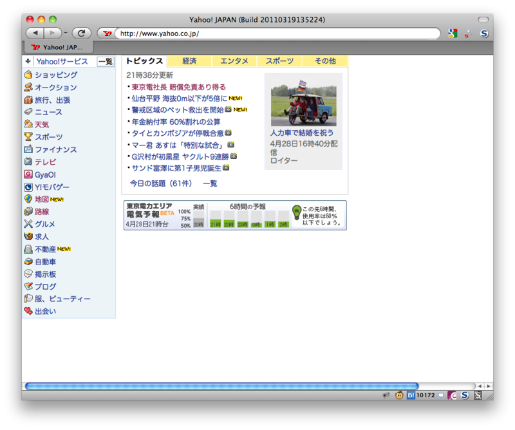Click the scrollbar right arrow
This screenshot has height=430, width=515.
489,386
